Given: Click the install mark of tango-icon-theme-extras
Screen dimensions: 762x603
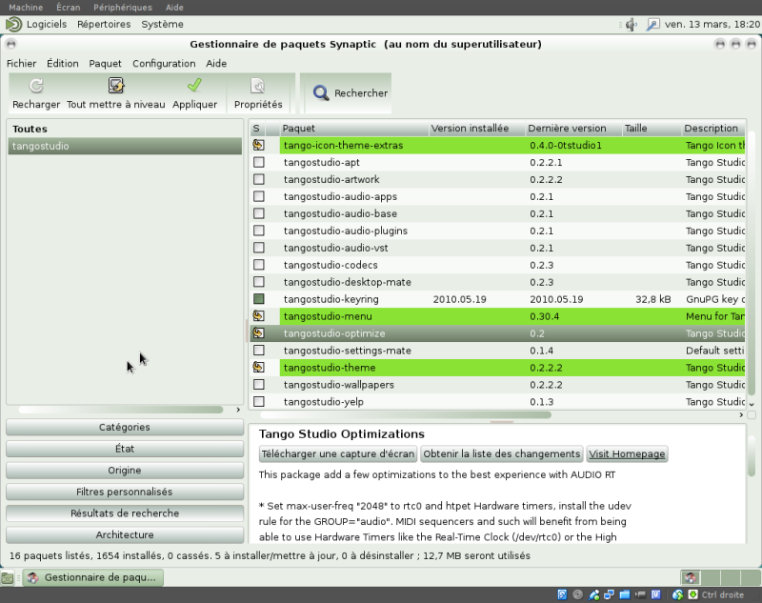Looking at the screenshot, I should 258,145.
